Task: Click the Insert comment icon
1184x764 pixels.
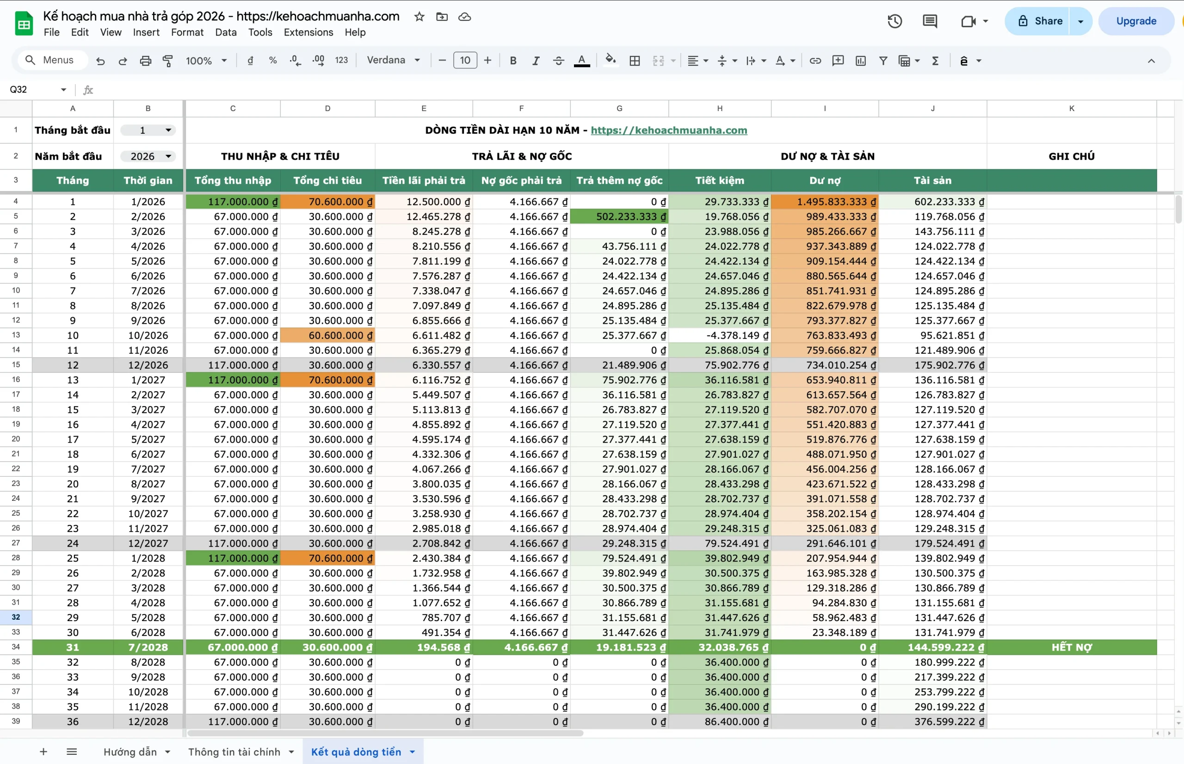Action: click(x=838, y=61)
